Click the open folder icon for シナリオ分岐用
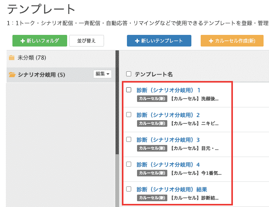Screen dimensions: 269x207 [12, 75]
